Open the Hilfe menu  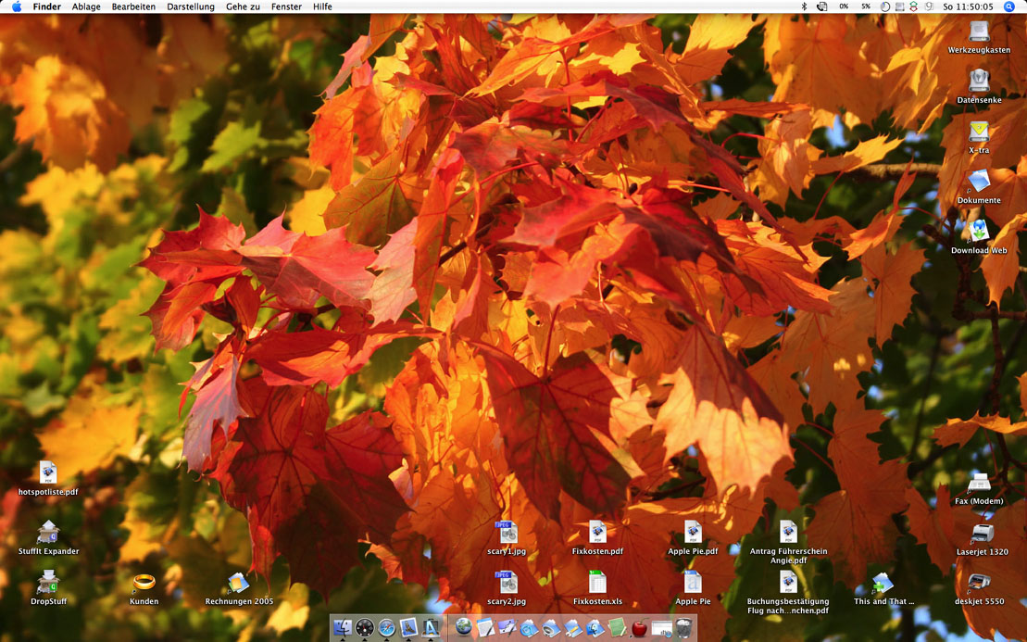pos(322,6)
